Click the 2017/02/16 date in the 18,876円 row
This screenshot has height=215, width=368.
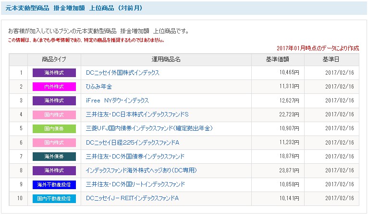click(x=340, y=156)
